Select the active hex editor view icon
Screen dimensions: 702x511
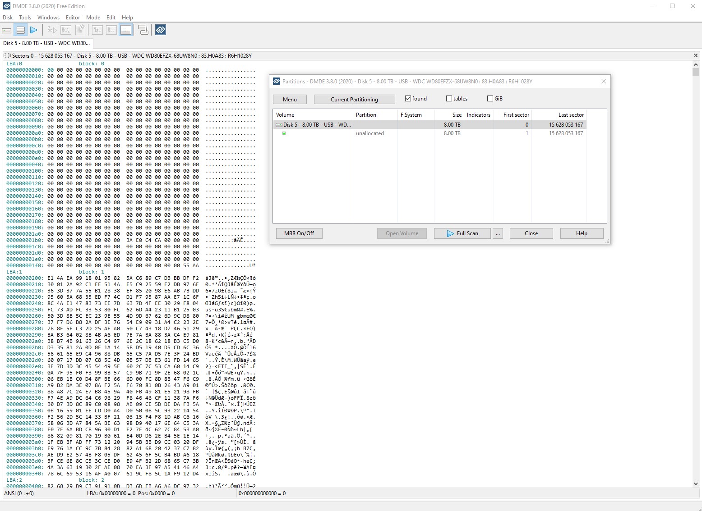click(126, 30)
